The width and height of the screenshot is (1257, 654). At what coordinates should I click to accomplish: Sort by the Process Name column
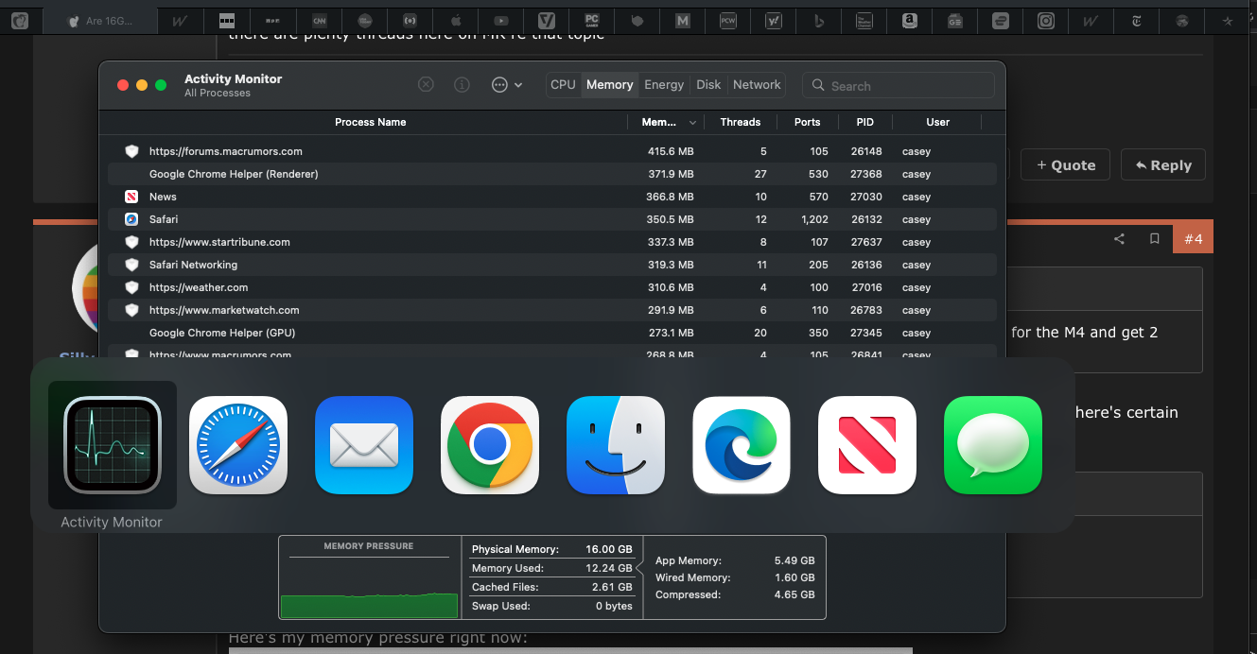pos(371,122)
